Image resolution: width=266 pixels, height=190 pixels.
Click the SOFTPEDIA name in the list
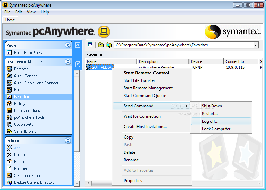[101, 67]
